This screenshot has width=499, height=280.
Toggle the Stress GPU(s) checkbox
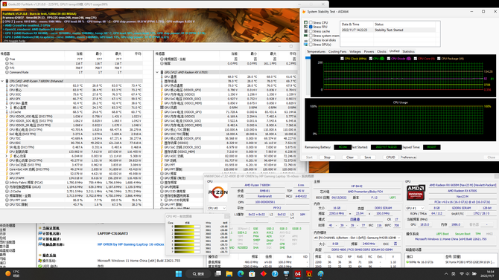pos(311,45)
